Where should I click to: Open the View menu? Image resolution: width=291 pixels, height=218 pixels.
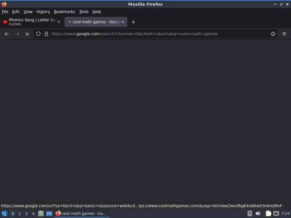tap(28, 12)
